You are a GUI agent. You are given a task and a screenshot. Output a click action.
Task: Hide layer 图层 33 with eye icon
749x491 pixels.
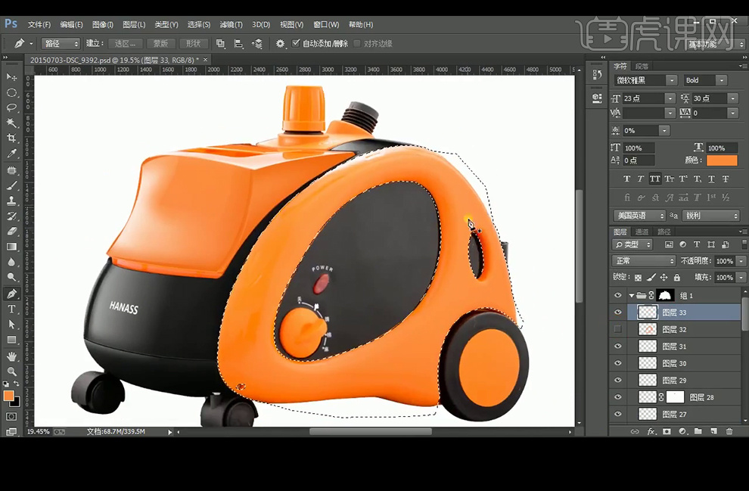click(618, 312)
